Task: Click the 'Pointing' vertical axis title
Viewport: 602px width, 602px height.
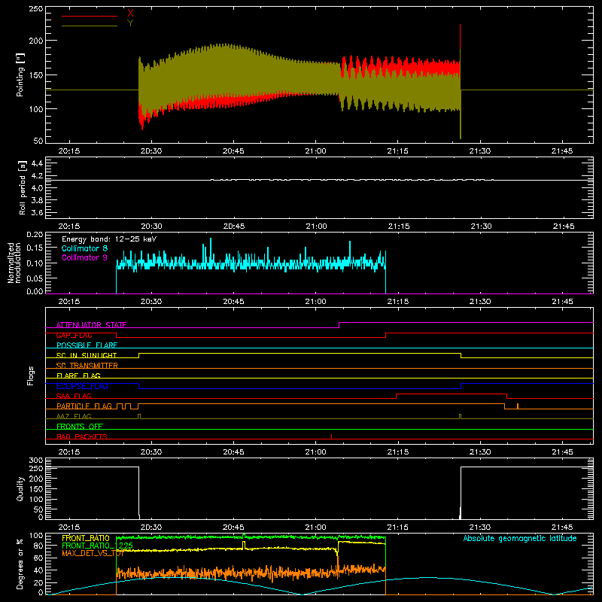Action: [x=20, y=74]
